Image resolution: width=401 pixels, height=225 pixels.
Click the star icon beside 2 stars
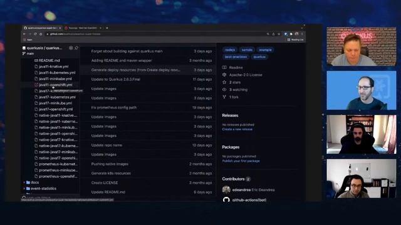pos(224,82)
